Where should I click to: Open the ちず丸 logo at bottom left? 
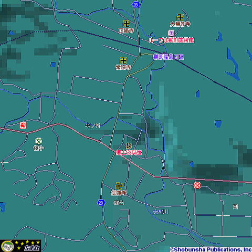20,246
